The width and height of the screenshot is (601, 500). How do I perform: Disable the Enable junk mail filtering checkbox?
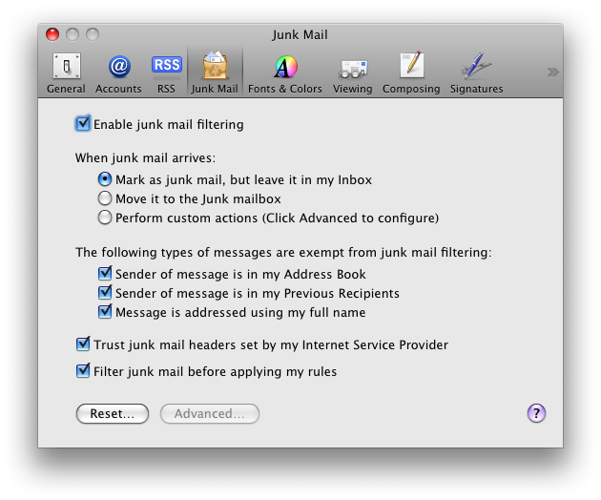[x=83, y=124]
